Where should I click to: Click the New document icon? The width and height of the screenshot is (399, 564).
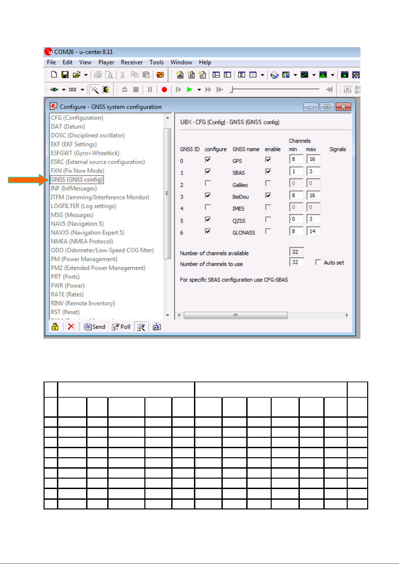(x=54, y=75)
